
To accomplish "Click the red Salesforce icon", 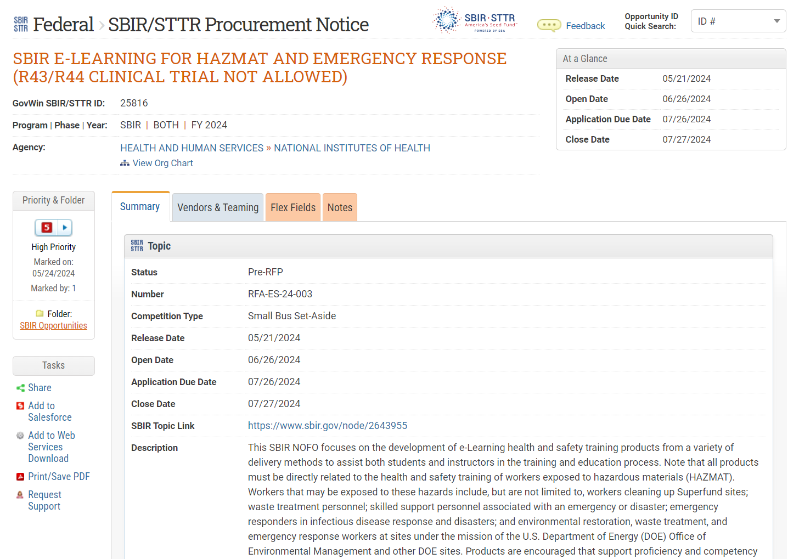I will (x=20, y=406).
